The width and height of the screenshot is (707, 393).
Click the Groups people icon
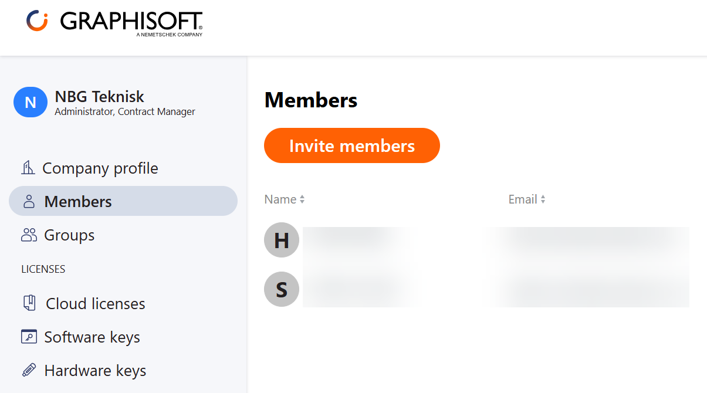tap(29, 235)
